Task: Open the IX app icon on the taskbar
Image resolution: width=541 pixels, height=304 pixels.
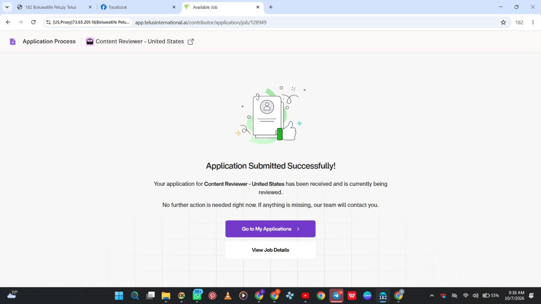Action: (x=181, y=295)
